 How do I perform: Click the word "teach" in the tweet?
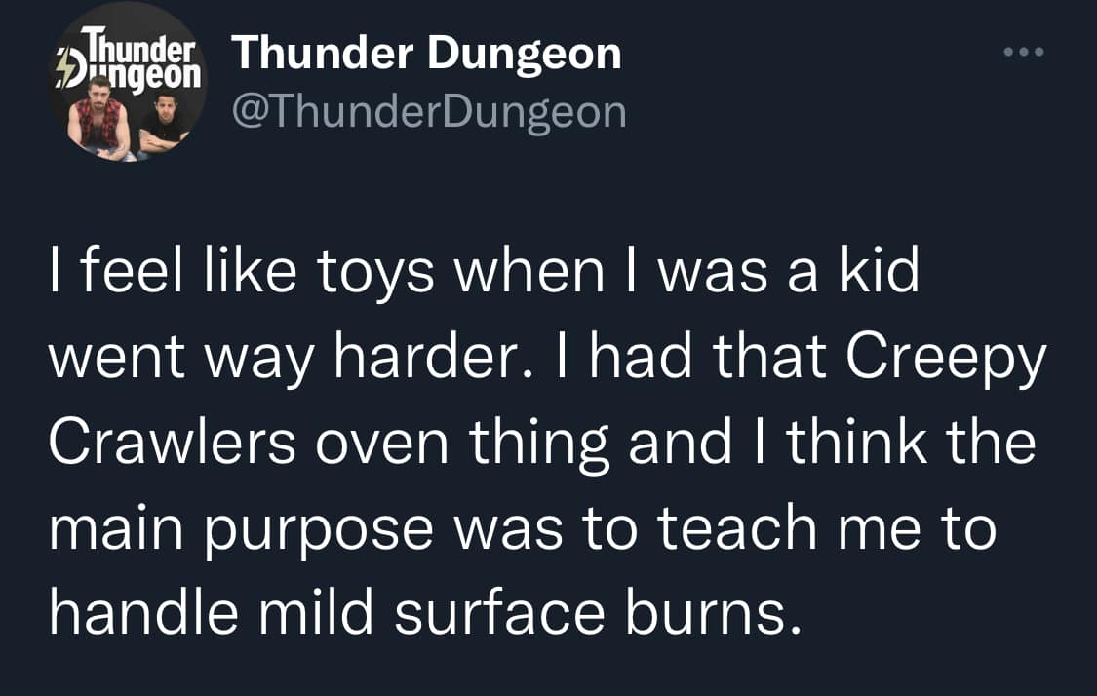[737, 527]
